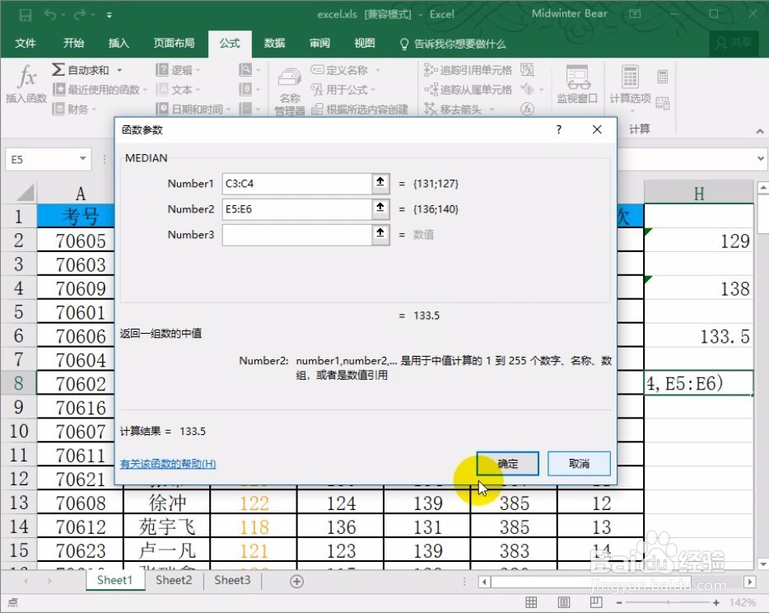Screen dimensions: 769x613
Task: Collapse dialog via Number1 range selector
Action: point(380,183)
